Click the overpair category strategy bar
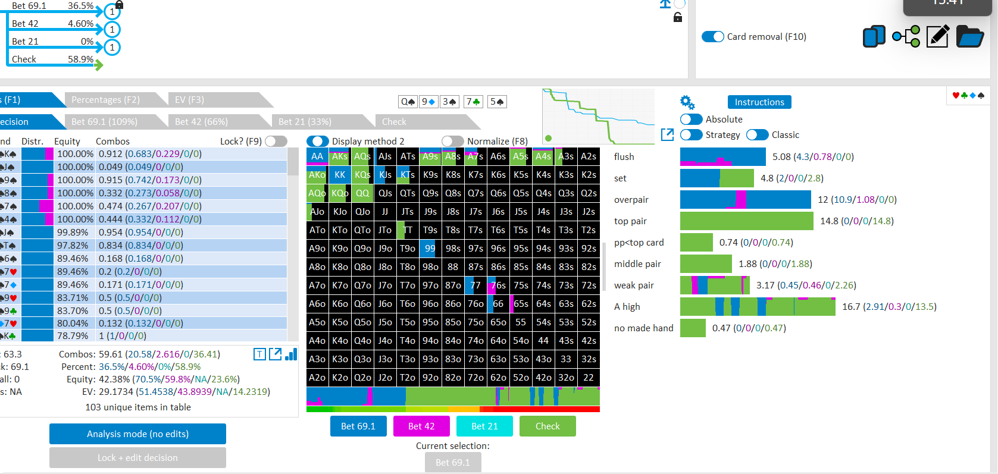The width and height of the screenshot is (998, 474). [746, 200]
